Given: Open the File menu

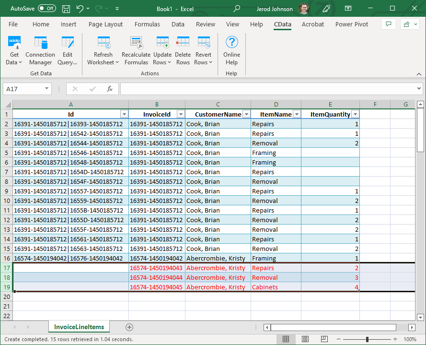Looking at the screenshot, I should click(x=13, y=24).
